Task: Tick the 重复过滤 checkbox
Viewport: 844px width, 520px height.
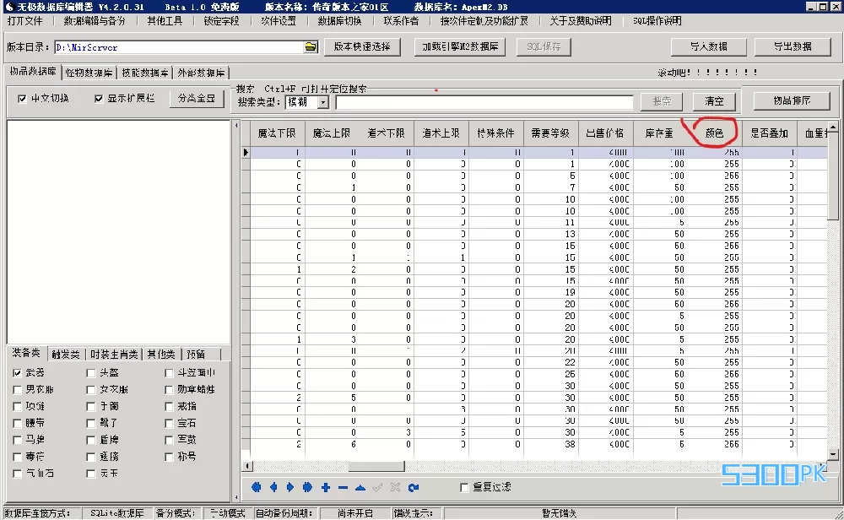Action: tap(464, 487)
